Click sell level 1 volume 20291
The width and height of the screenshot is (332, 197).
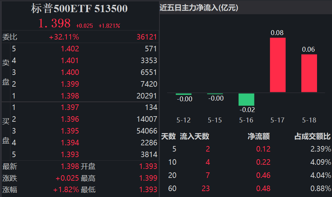[147, 95]
